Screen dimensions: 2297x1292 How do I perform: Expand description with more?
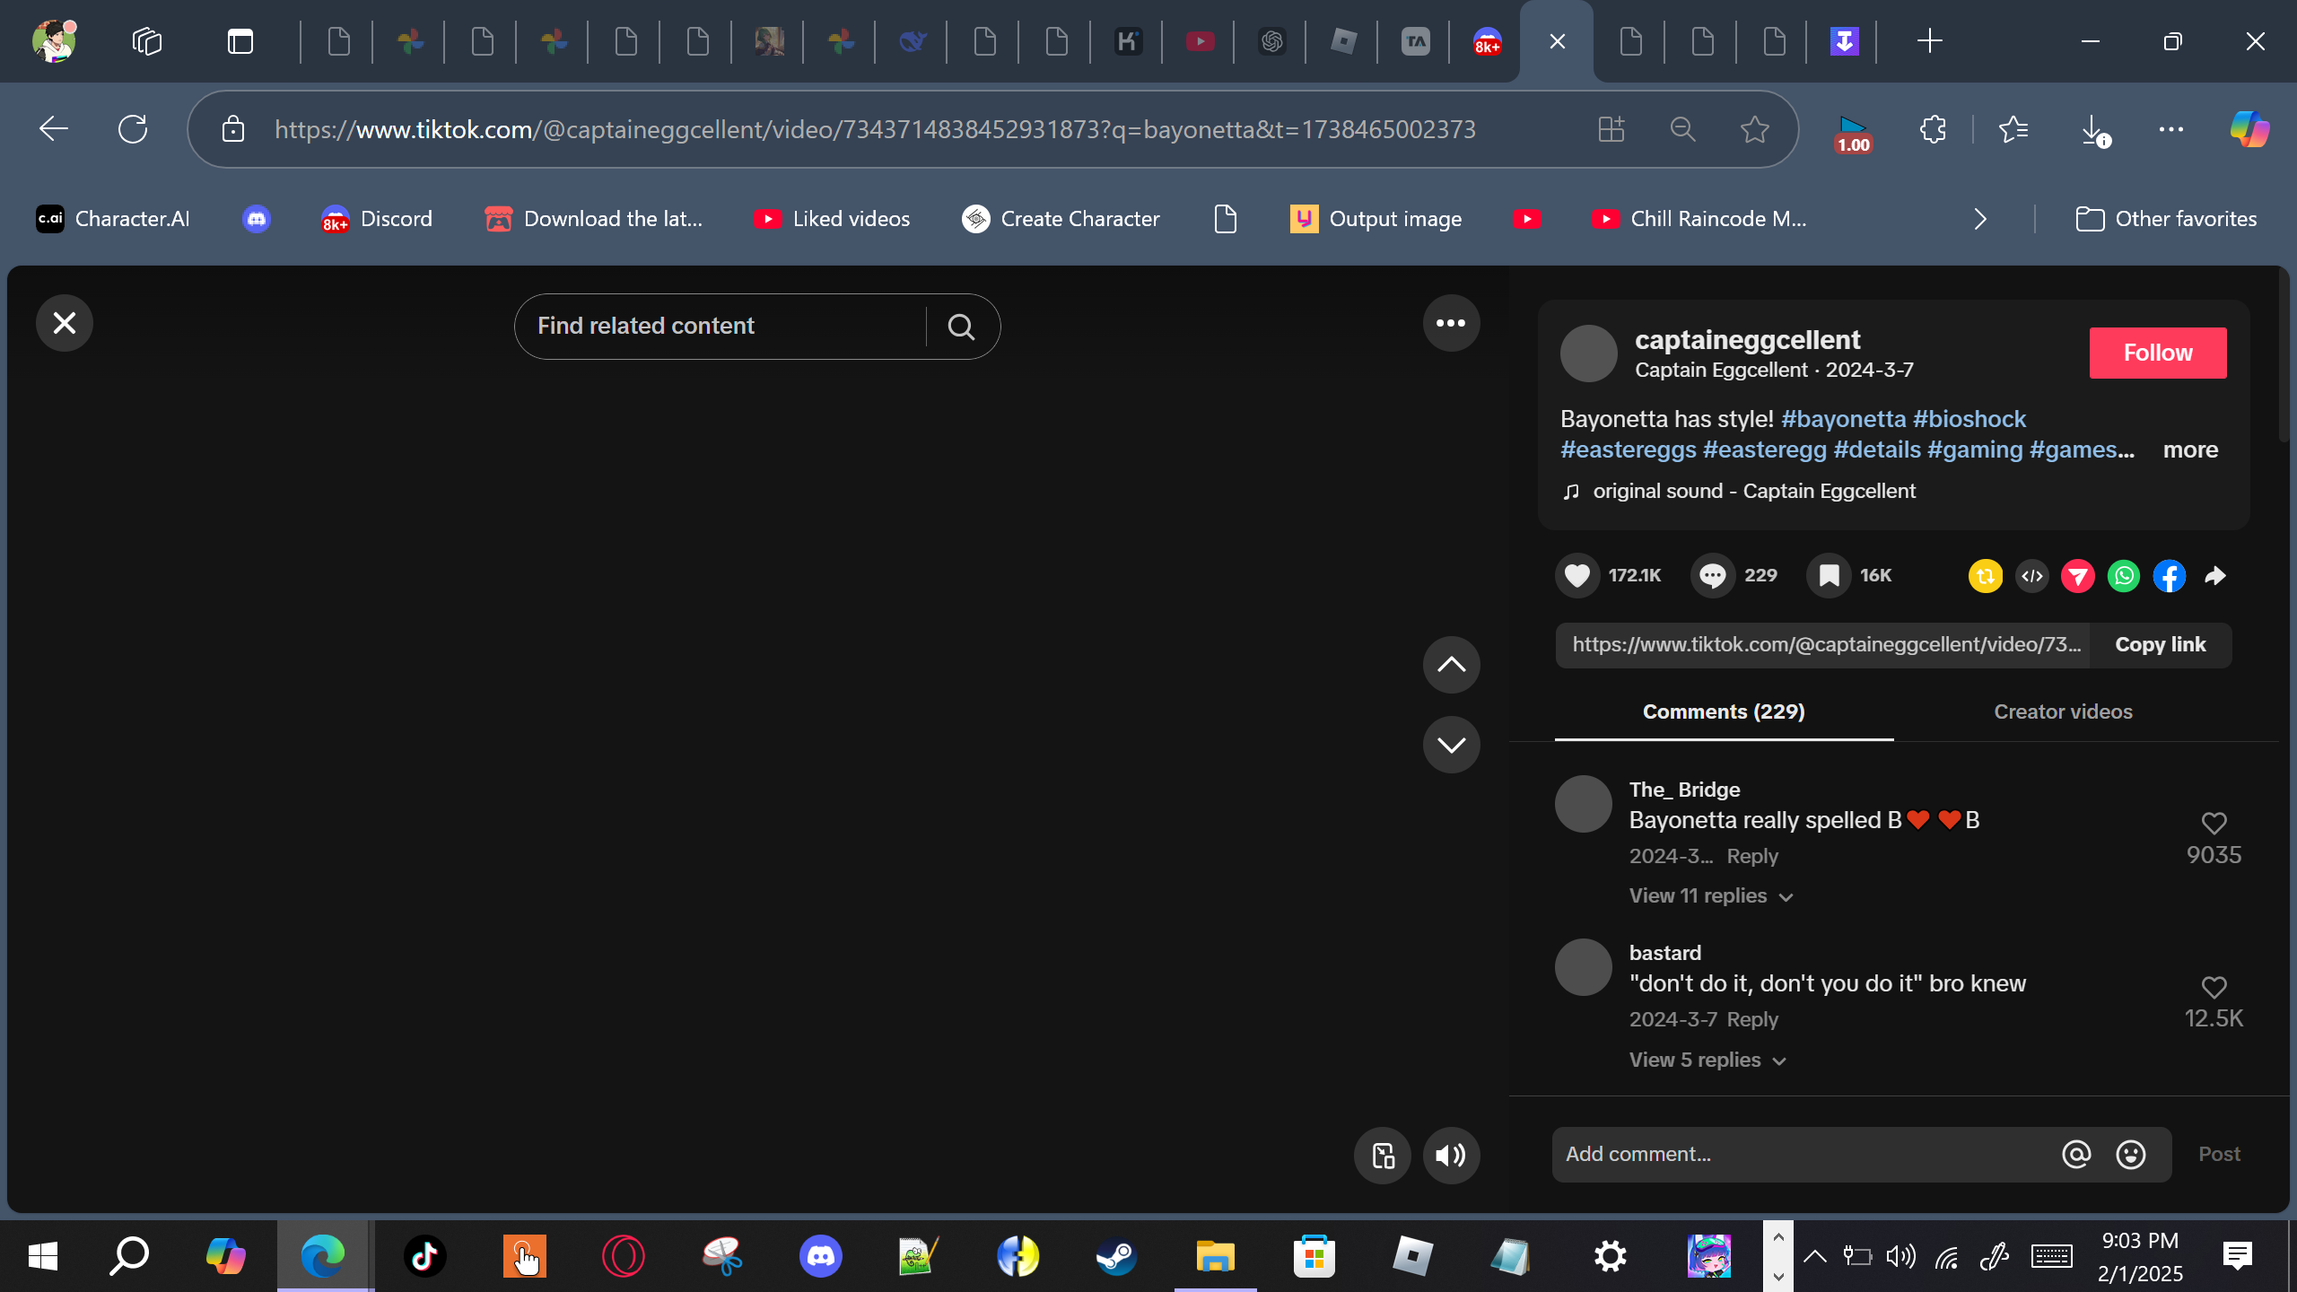point(2189,450)
